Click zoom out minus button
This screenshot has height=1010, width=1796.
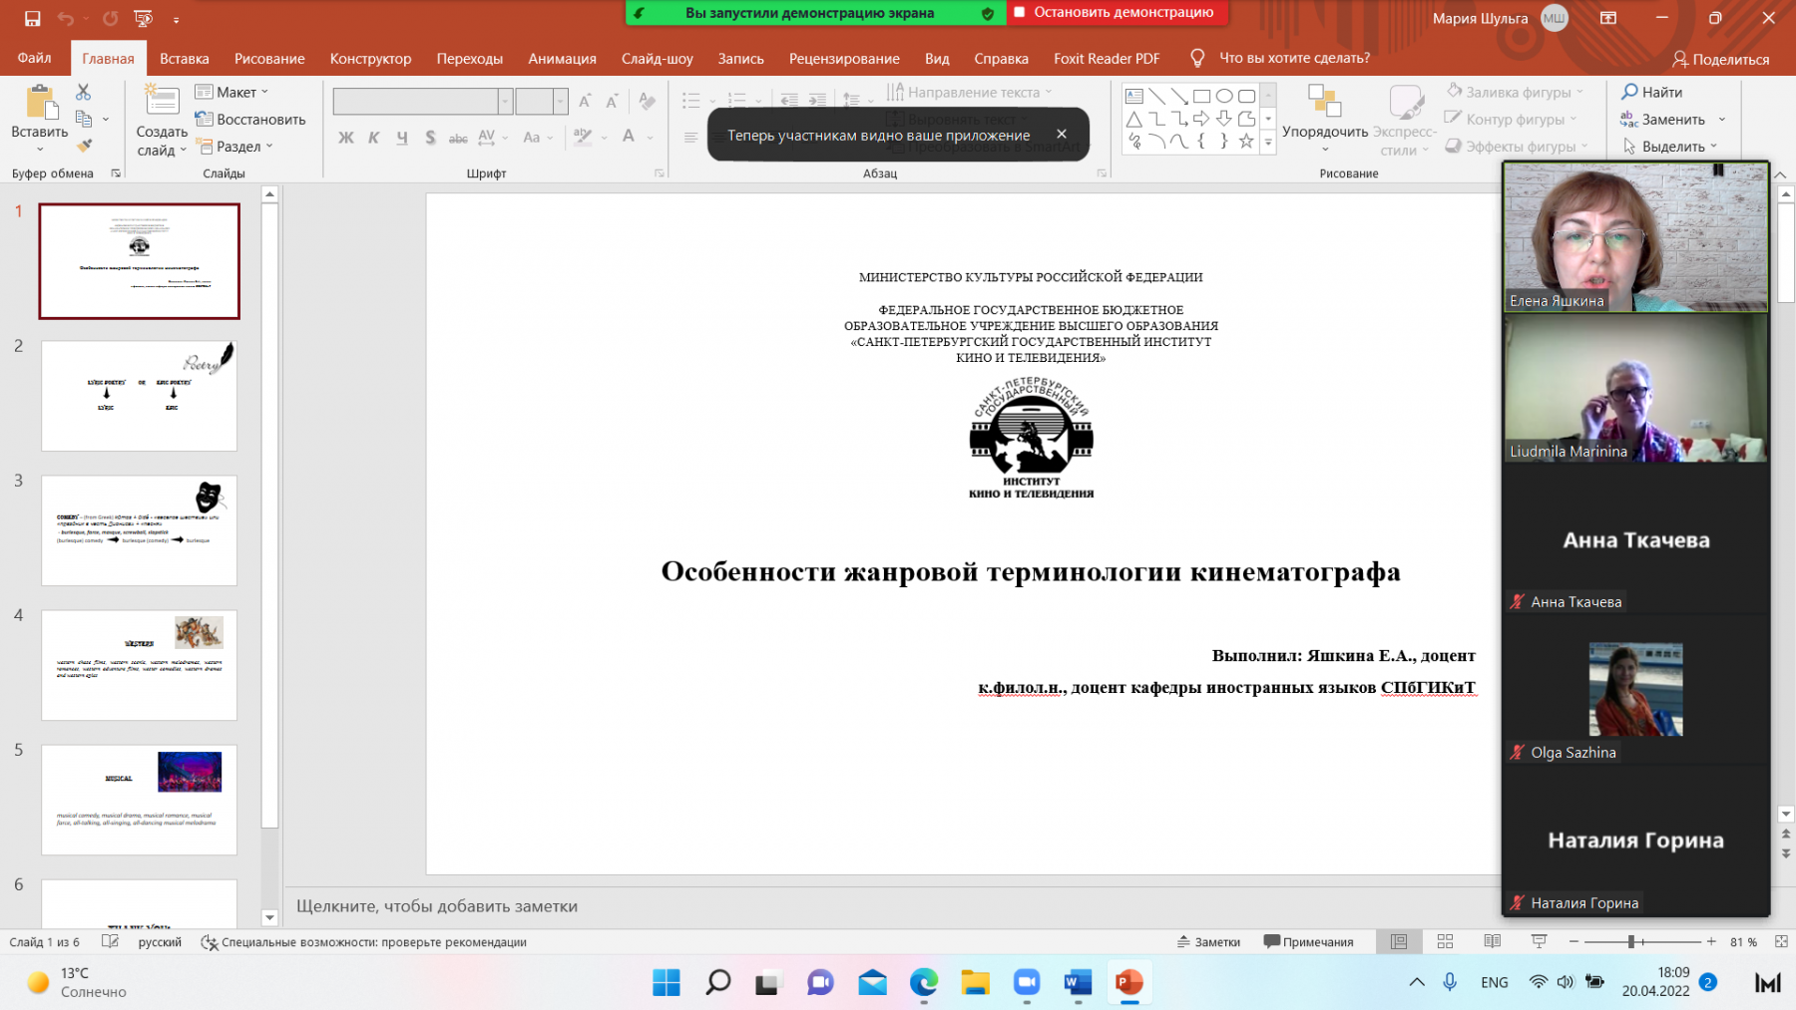[x=1573, y=941]
